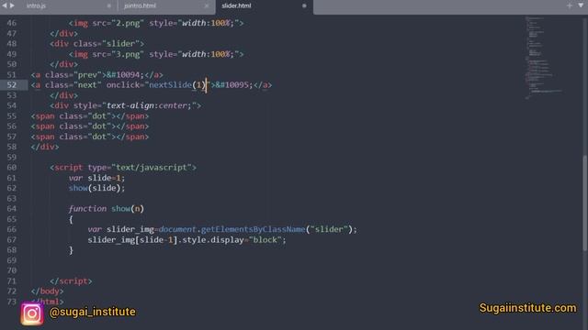Click 'var slide=1;' on line 61
The image size is (588, 330).
click(96, 178)
